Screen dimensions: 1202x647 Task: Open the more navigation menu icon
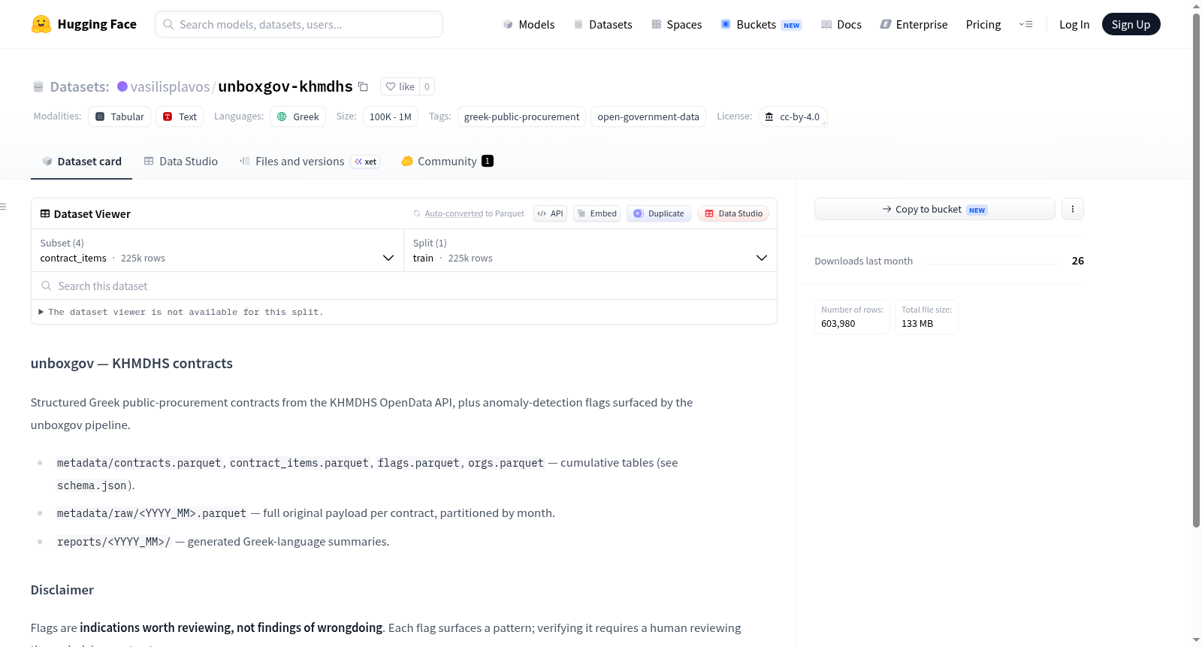pos(1025,24)
